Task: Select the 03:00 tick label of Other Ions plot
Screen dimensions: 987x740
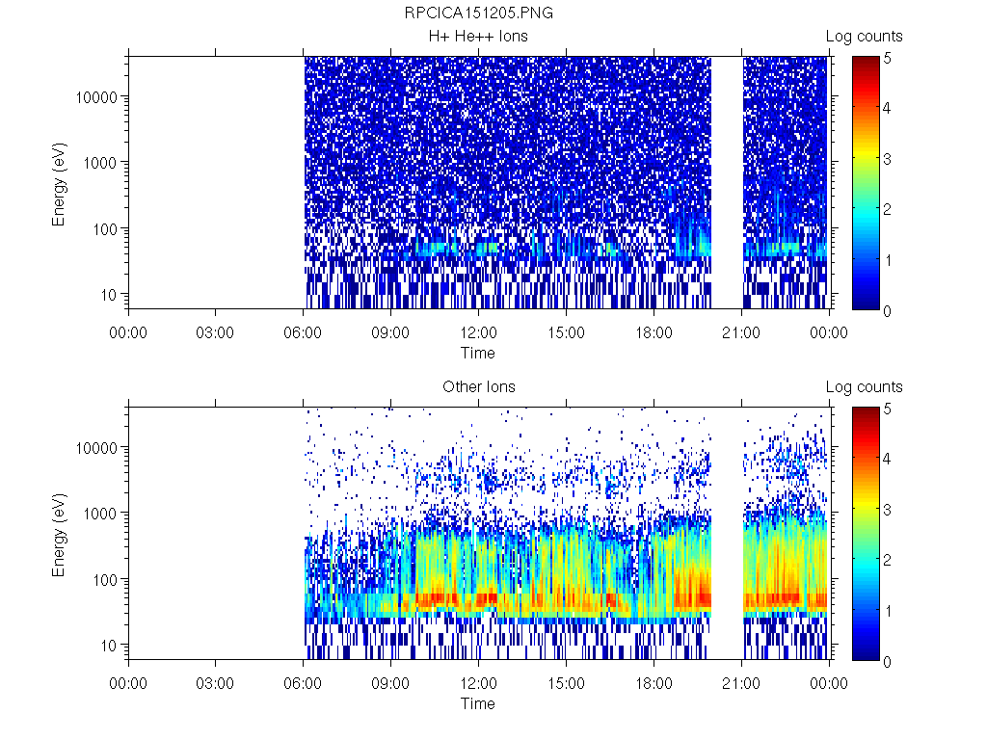Action: point(215,683)
